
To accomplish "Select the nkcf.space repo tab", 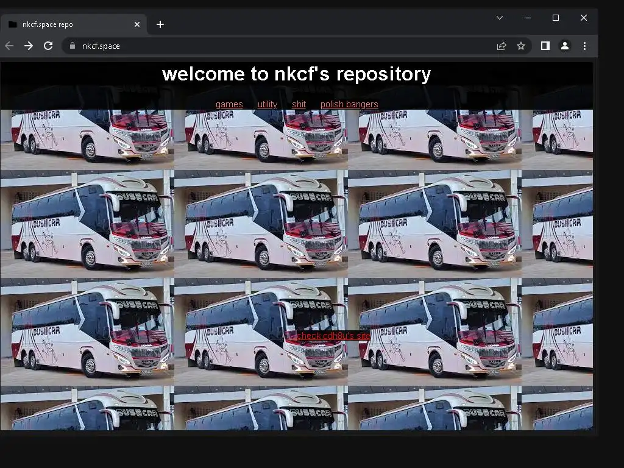I will 74,24.
